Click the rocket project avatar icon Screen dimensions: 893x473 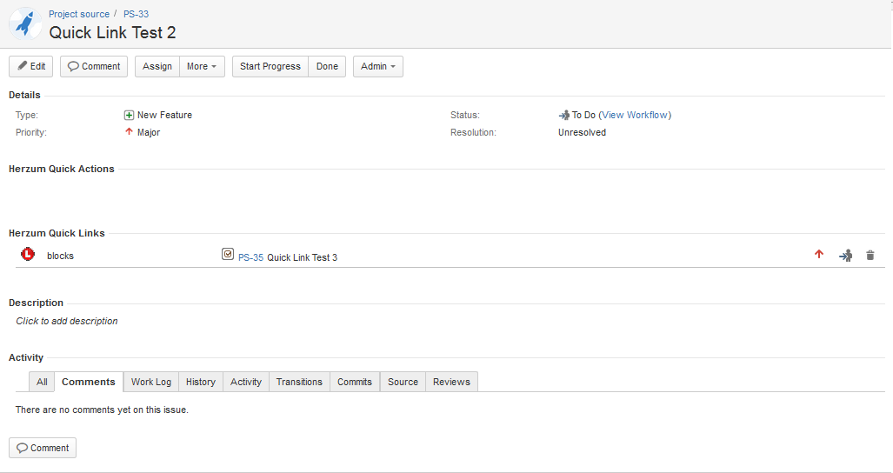[x=25, y=24]
